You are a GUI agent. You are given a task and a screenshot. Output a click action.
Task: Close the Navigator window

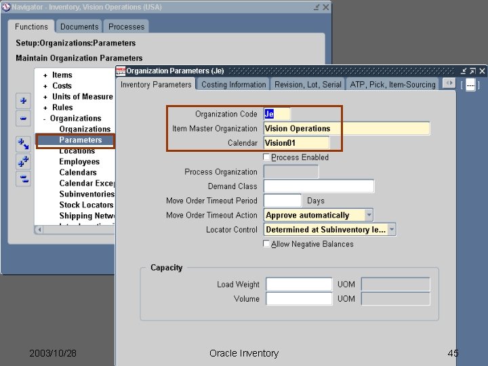(326, 7)
